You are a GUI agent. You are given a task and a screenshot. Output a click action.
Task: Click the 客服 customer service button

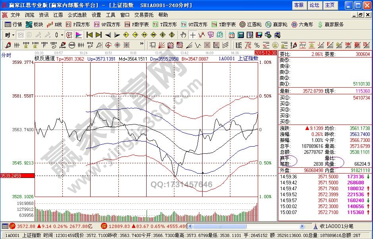pyautogui.click(x=299, y=5)
